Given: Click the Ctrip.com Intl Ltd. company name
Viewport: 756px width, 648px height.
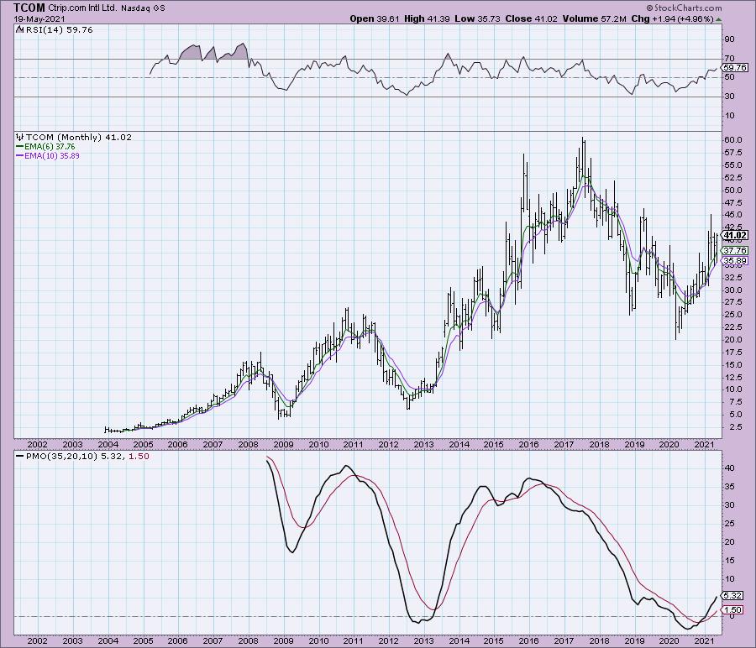Looking at the screenshot, I should pyautogui.click(x=82, y=8).
